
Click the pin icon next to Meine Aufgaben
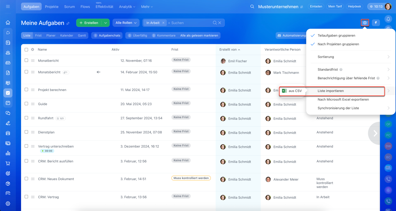pyautogui.click(x=68, y=23)
